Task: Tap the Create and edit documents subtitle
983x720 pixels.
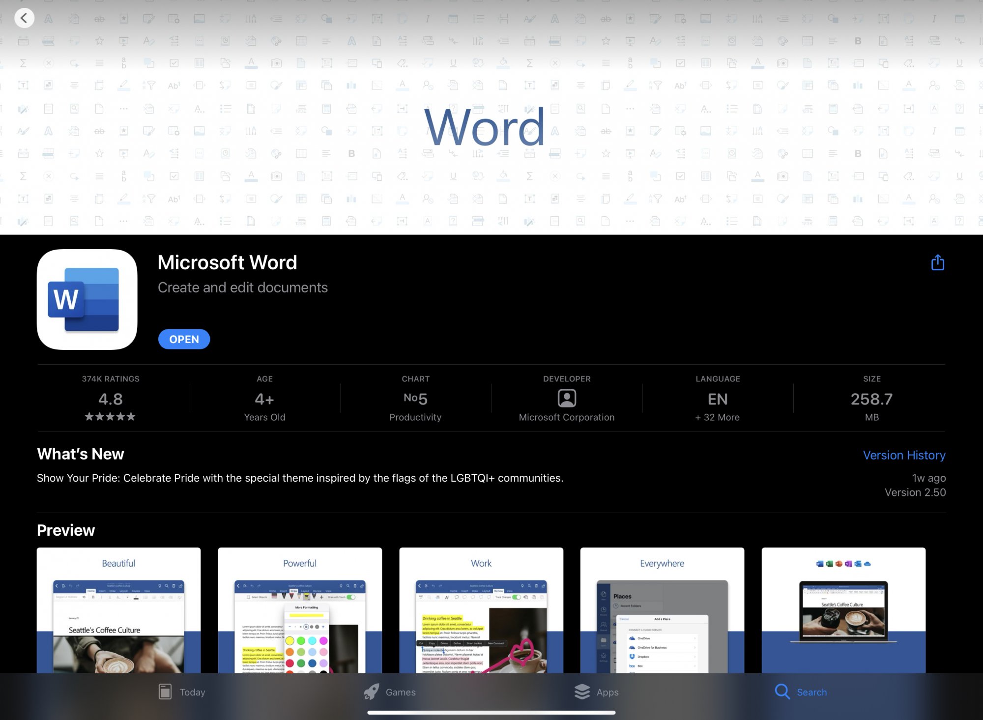Action: pyautogui.click(x=243, y=288)
